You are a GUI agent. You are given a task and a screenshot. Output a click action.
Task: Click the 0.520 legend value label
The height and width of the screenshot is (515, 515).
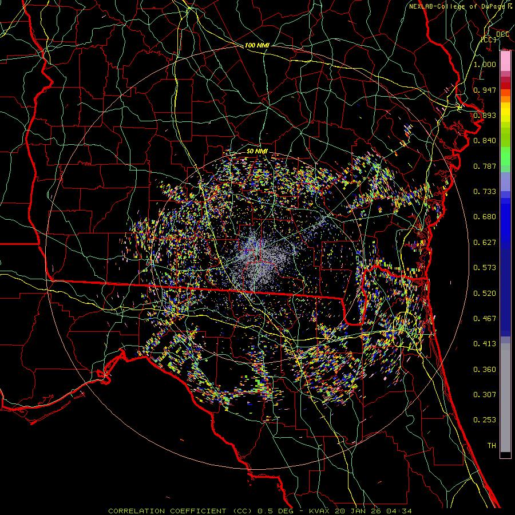coord(485,293)
